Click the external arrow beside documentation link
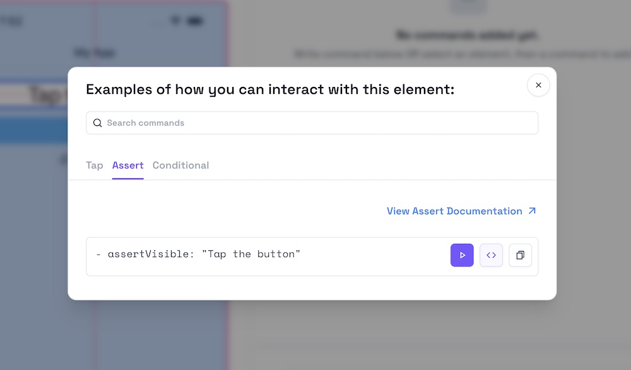This screenshot has height=370, width=631. (532, 211)
